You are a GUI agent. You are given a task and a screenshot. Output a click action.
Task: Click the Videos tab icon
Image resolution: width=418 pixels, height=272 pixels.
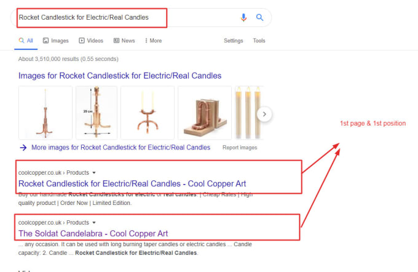click(x=82, y=41)
